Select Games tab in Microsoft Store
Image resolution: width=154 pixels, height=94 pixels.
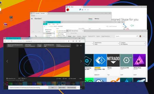click(79, 36)
